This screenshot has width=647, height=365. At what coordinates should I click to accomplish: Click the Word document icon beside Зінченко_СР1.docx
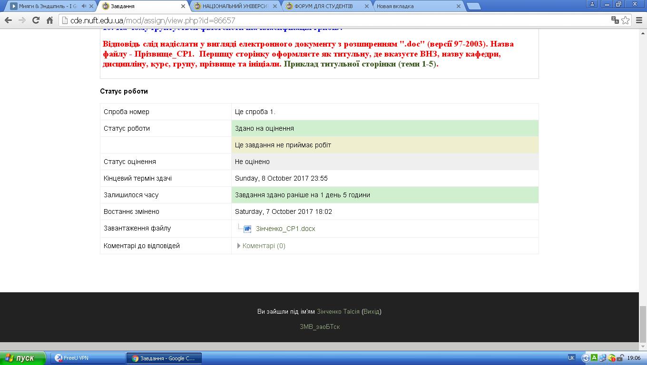coord(247,229)
